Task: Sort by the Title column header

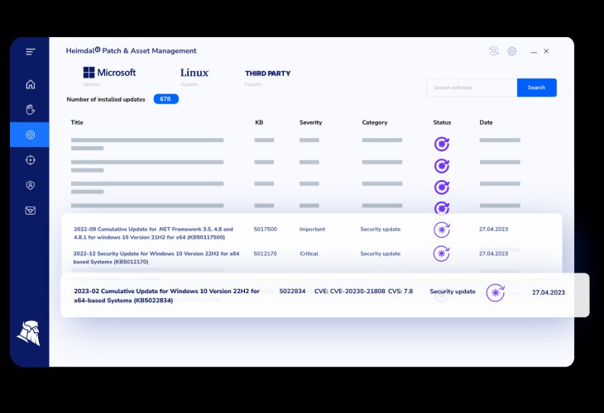Action: (77, 122)
